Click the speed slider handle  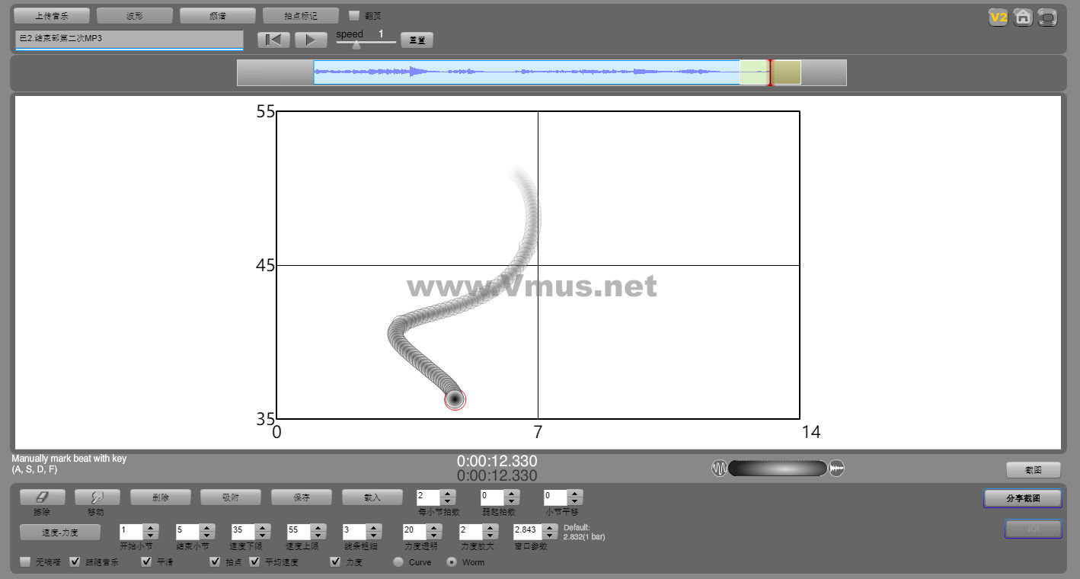pyautogui.click(x=356, y=45)
